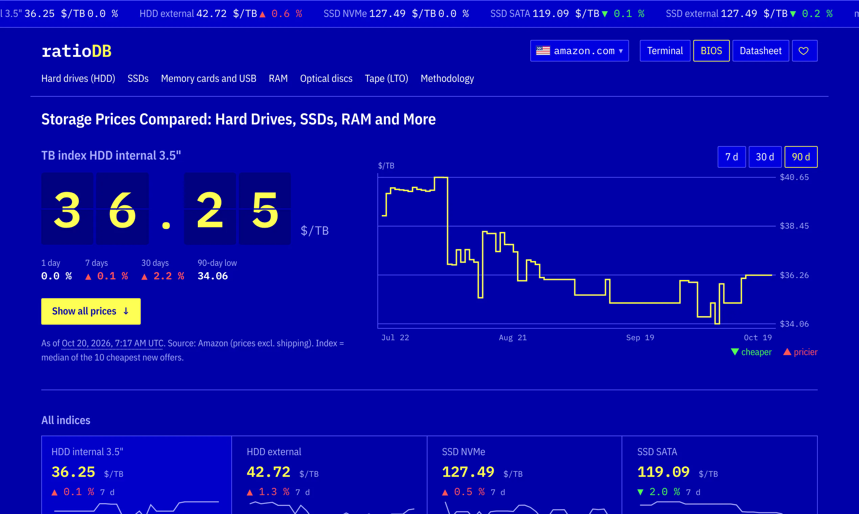Open the Optical discs category
Screen dimensions: 859x514
326,79
